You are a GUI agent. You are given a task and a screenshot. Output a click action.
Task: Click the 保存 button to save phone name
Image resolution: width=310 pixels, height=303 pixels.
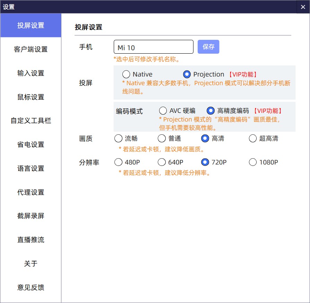[208, 47]
